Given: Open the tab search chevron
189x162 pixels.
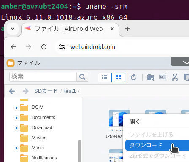Looking at the screenshot, I should (x=13, y=29).
